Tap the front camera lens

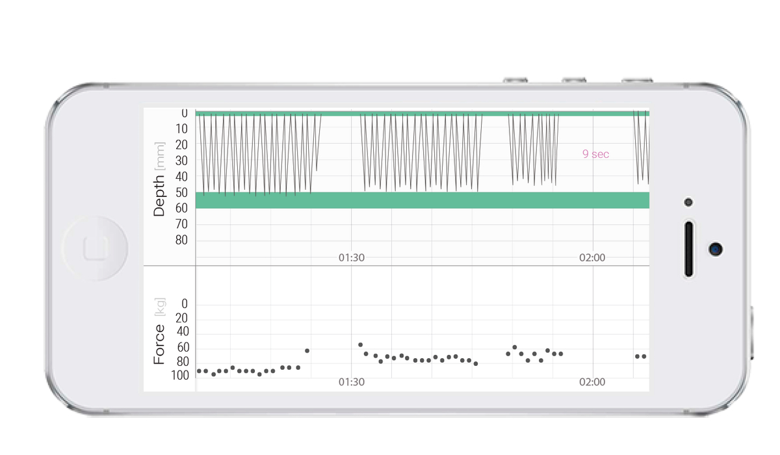tap(716, 248)
